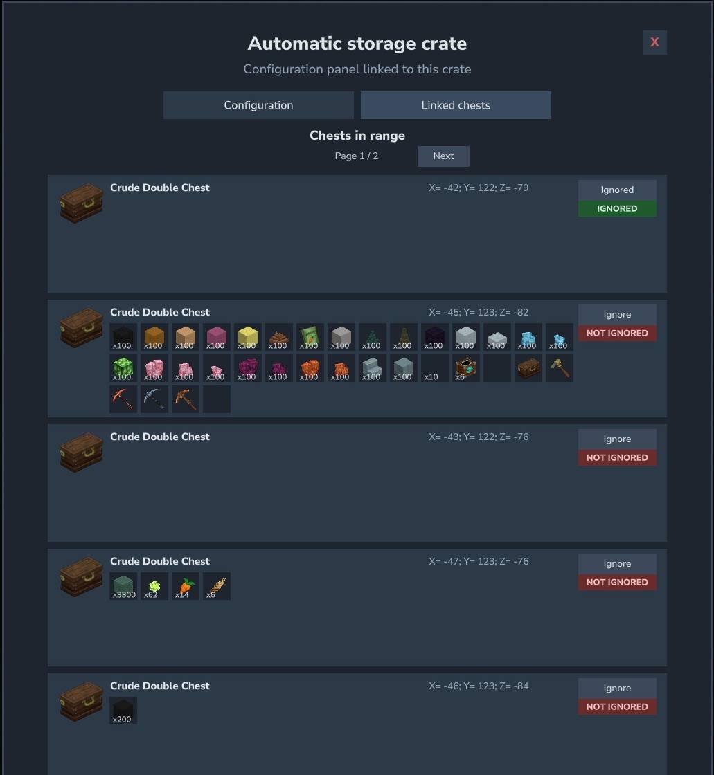
Task: Switch to the Configuration tab
Action: coord(258,105)
